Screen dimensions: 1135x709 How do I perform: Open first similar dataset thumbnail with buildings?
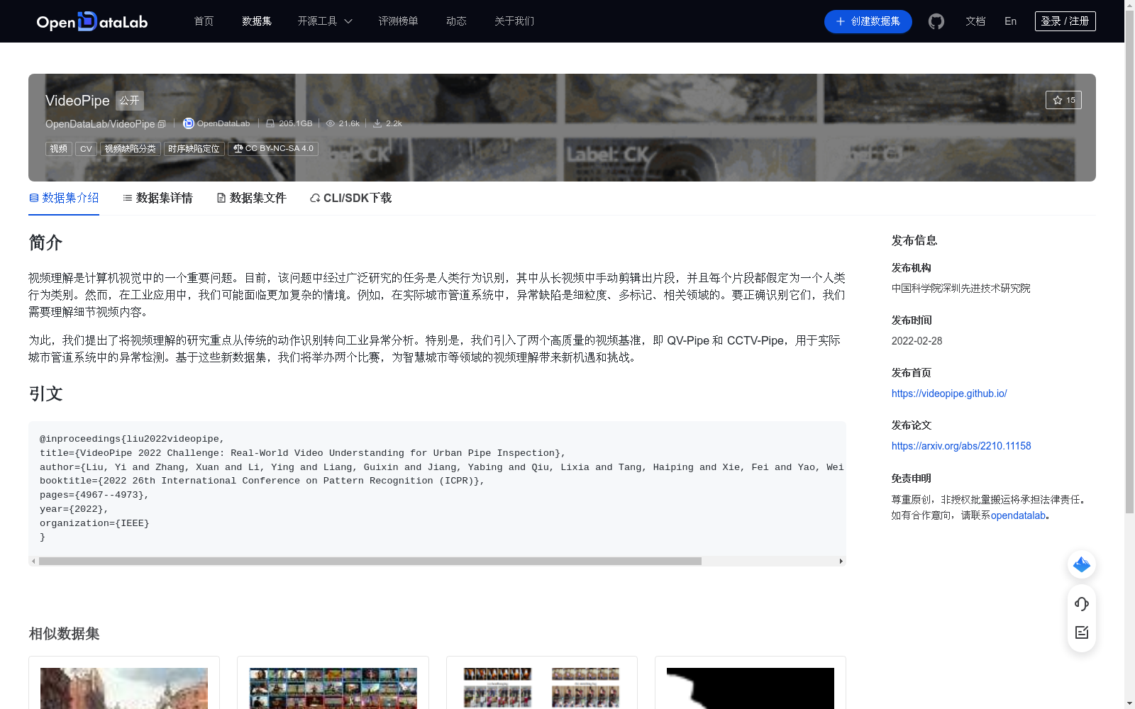(124, 688)
